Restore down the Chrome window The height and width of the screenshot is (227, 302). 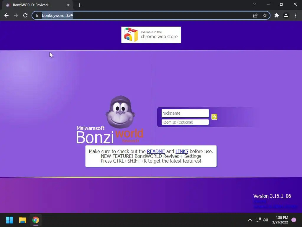click(282, 4)
